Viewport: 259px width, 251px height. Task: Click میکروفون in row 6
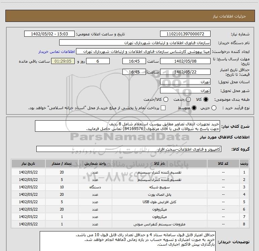[159, 209]
